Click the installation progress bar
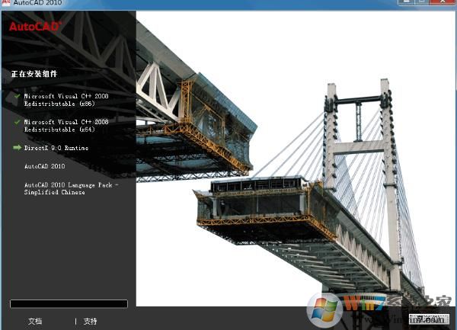The image size is (457, 330). tap(69, 304)
